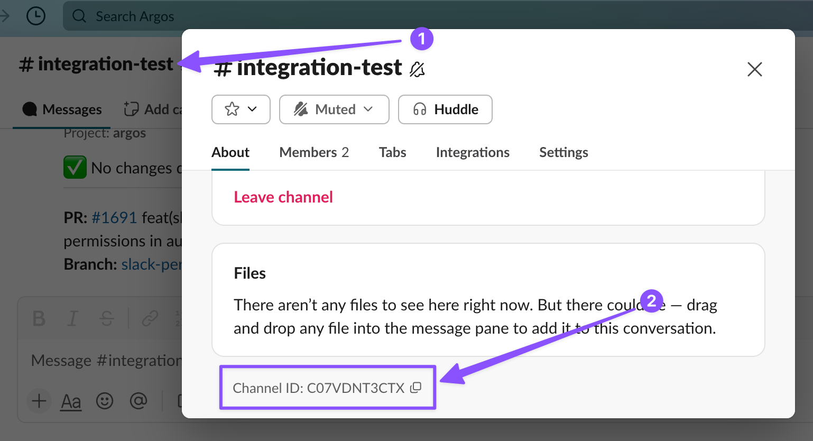Click the Files section heading
Screen dimensions: 813x441
250,273
